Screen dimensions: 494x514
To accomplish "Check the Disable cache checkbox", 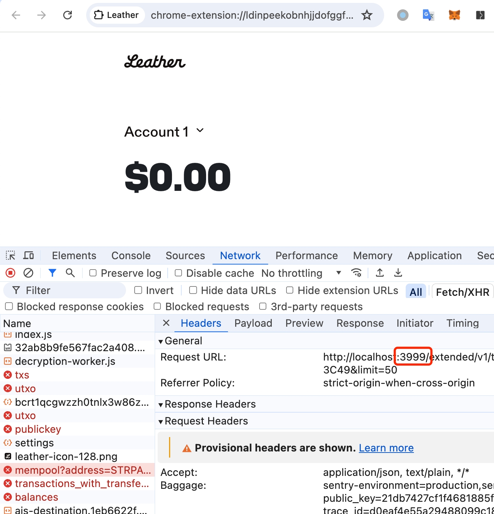I will click(178, 273).
